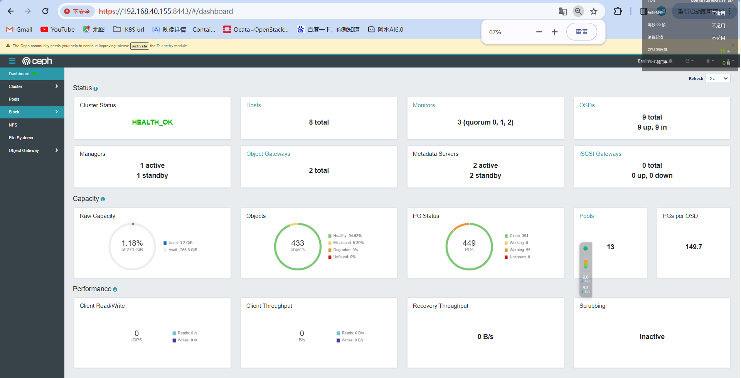Open the 阿水AI6.0 bookmark
The height and width of the screenshot is (378, 741).
[x=386, y=29]
